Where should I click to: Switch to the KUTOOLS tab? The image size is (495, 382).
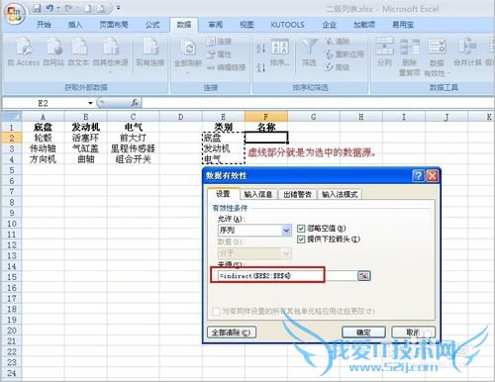pos(287,25)
